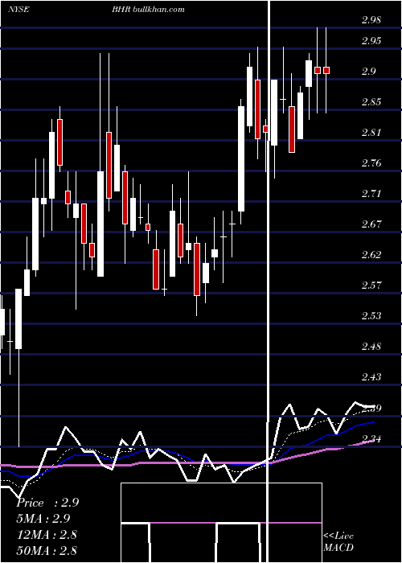Image resolution: width=402 pixels, height=563 pixels.
Task: Click the 50MA : 2.8 readout
Action: [x=47, y=550]
